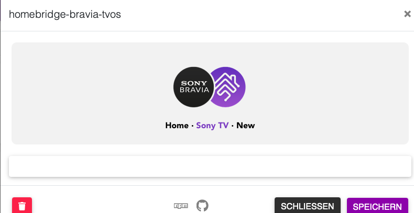Click the homebridge-bravia-tvos dialog title

click(65, 14)
